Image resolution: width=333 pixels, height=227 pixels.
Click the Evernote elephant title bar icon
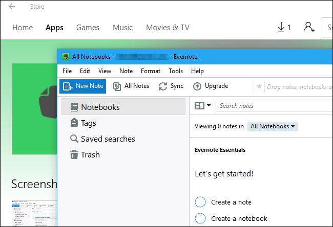[66, 57]
